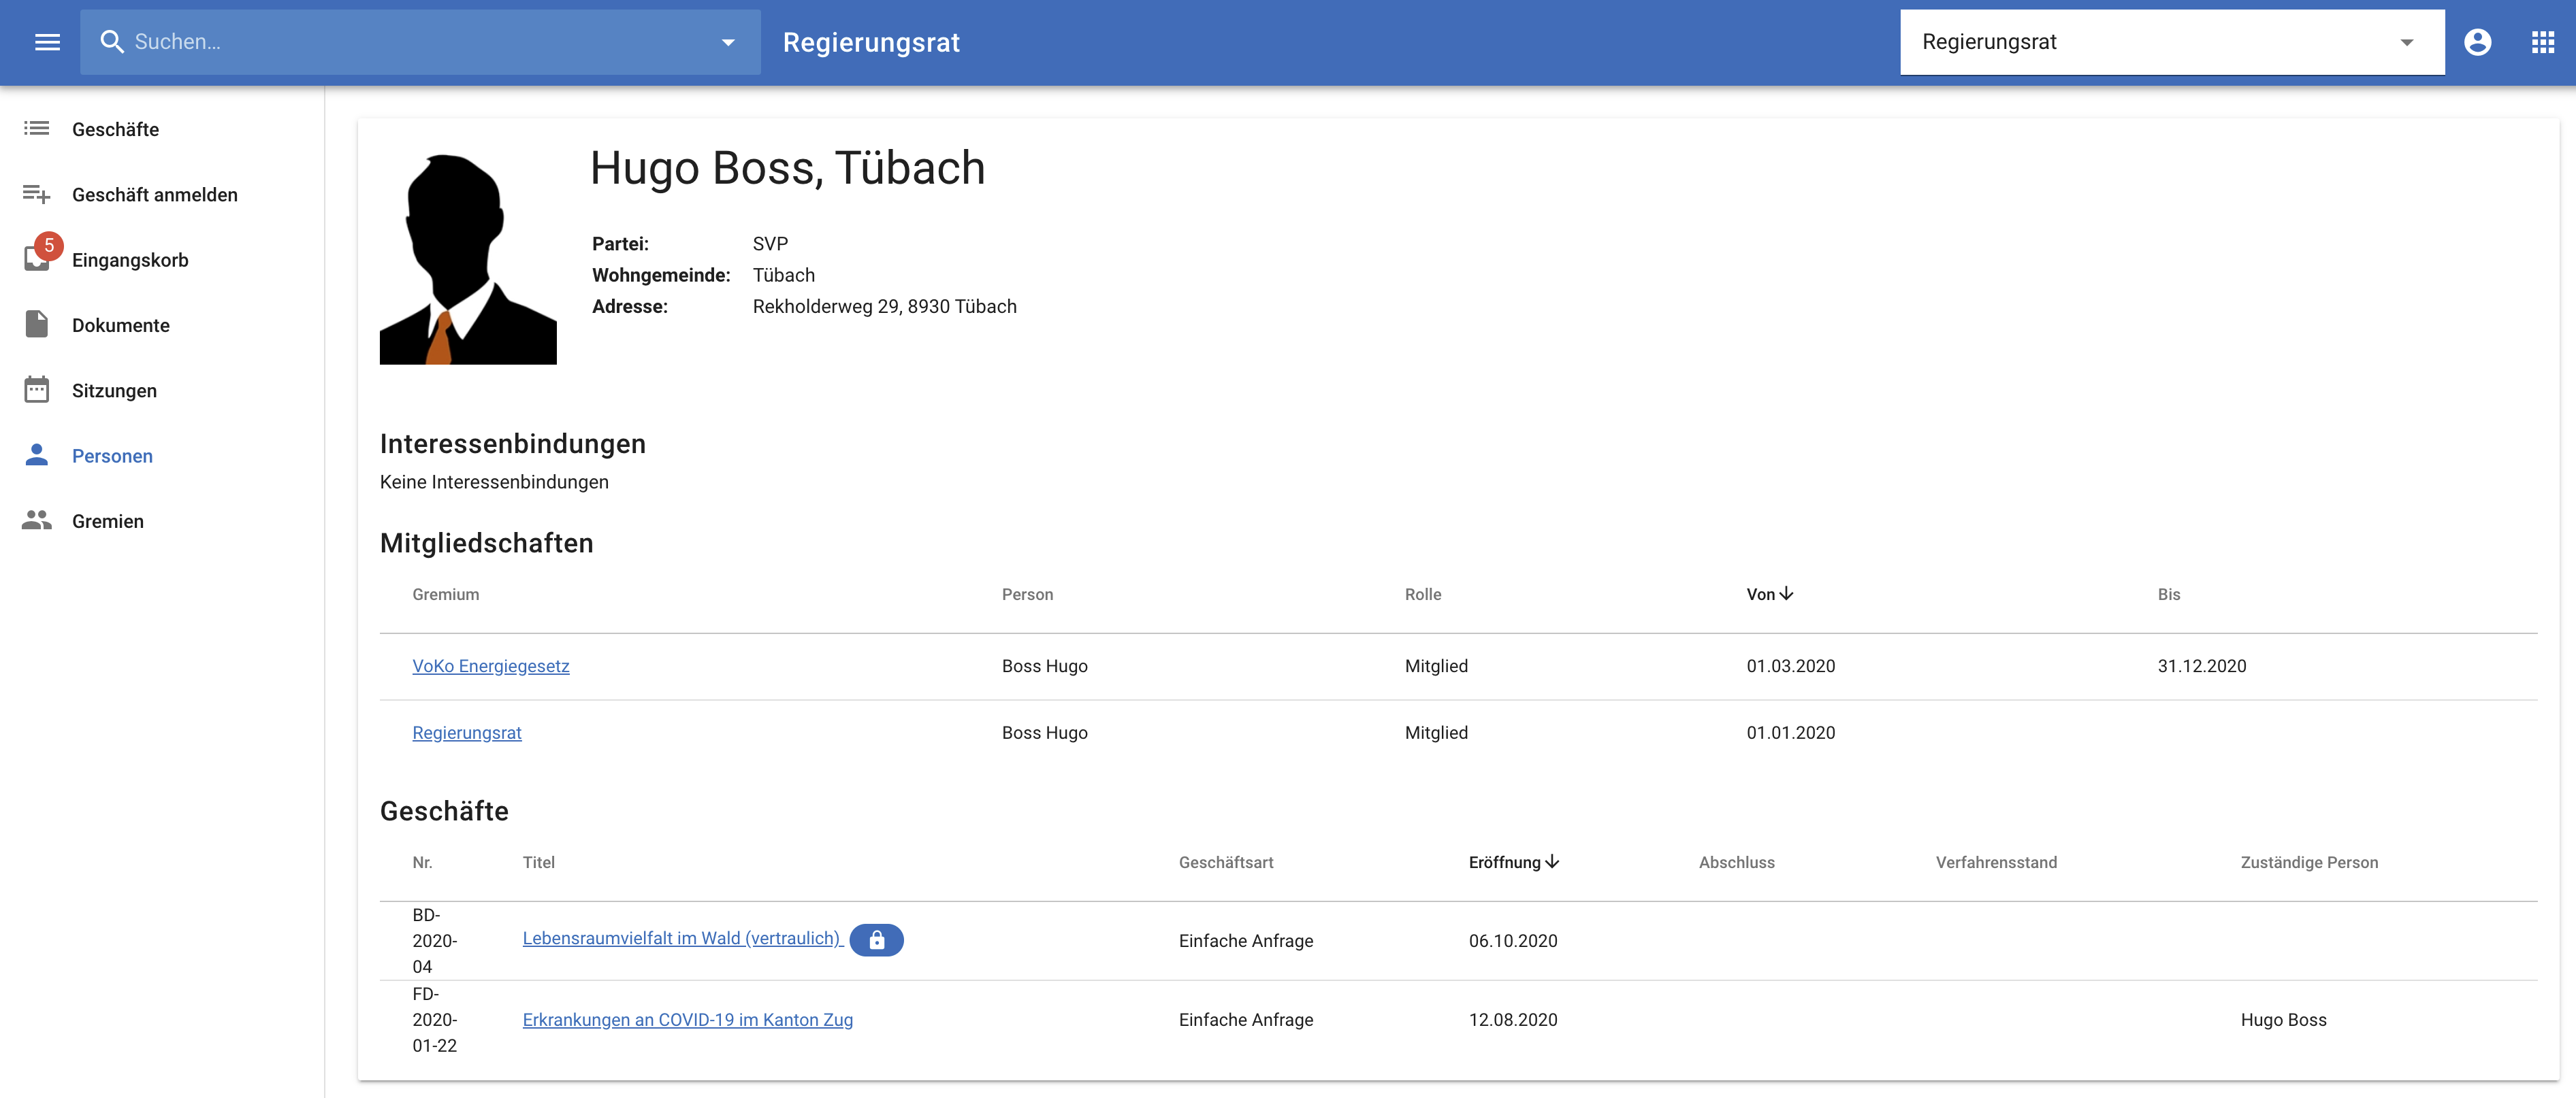Open Geschäfte list in sidebar
The image size is (2576, 1098).
(115, 129)
